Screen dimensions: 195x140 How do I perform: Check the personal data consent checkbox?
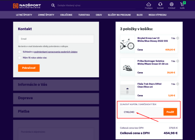click(x=20, y=52)
